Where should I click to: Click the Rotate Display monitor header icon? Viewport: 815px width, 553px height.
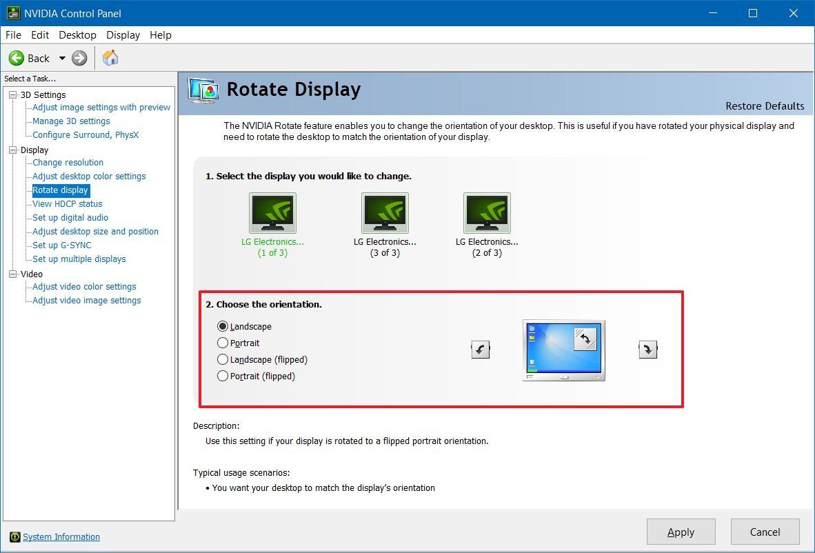pos(203,90)
